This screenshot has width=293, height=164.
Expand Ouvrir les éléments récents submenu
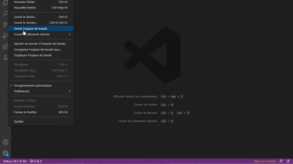click(41, 34)
